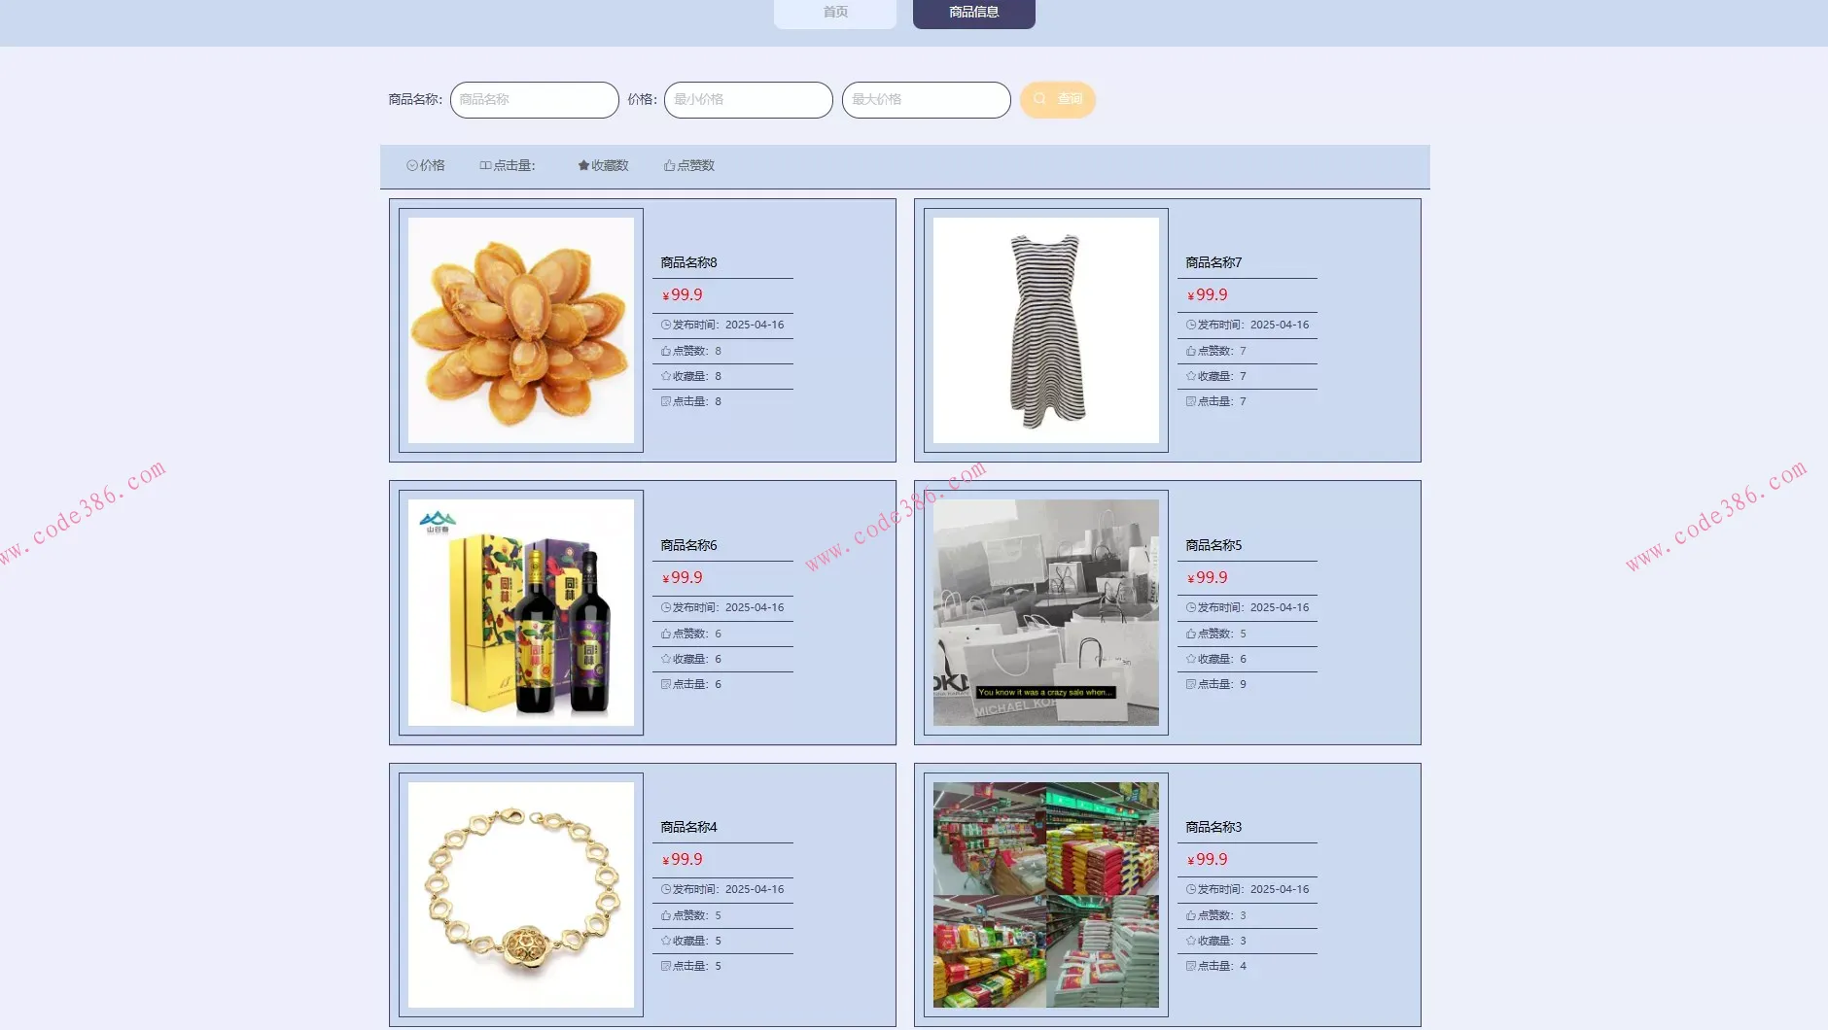Click star icon for 商品名称7 收藏量
Viewport: 1828px width, 1030px height.
click(1191, 377)
